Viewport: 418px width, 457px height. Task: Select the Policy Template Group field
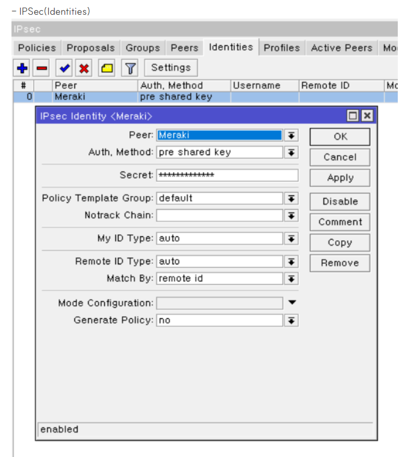tap(220, 199)
